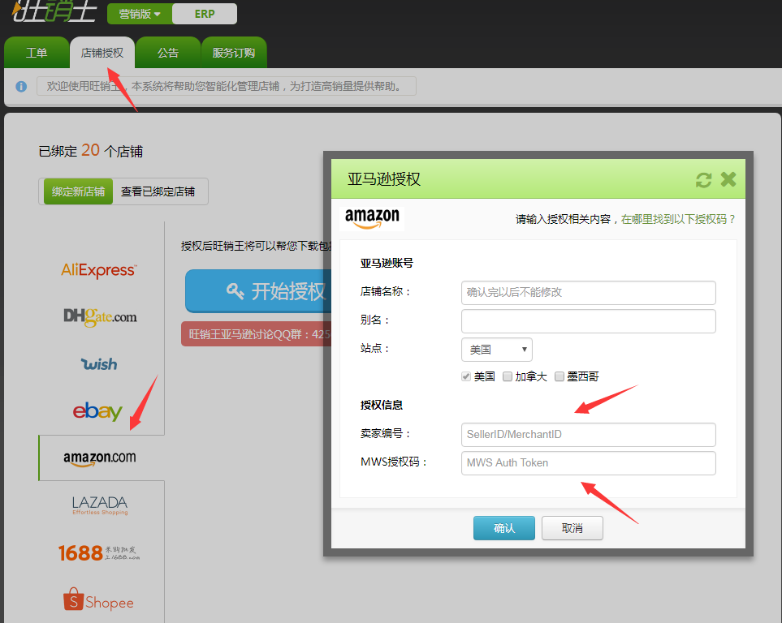This screenshot has width=782, height=623.
Task: Open the 店铺授权 tab
Action: click(x=102, y=53)
